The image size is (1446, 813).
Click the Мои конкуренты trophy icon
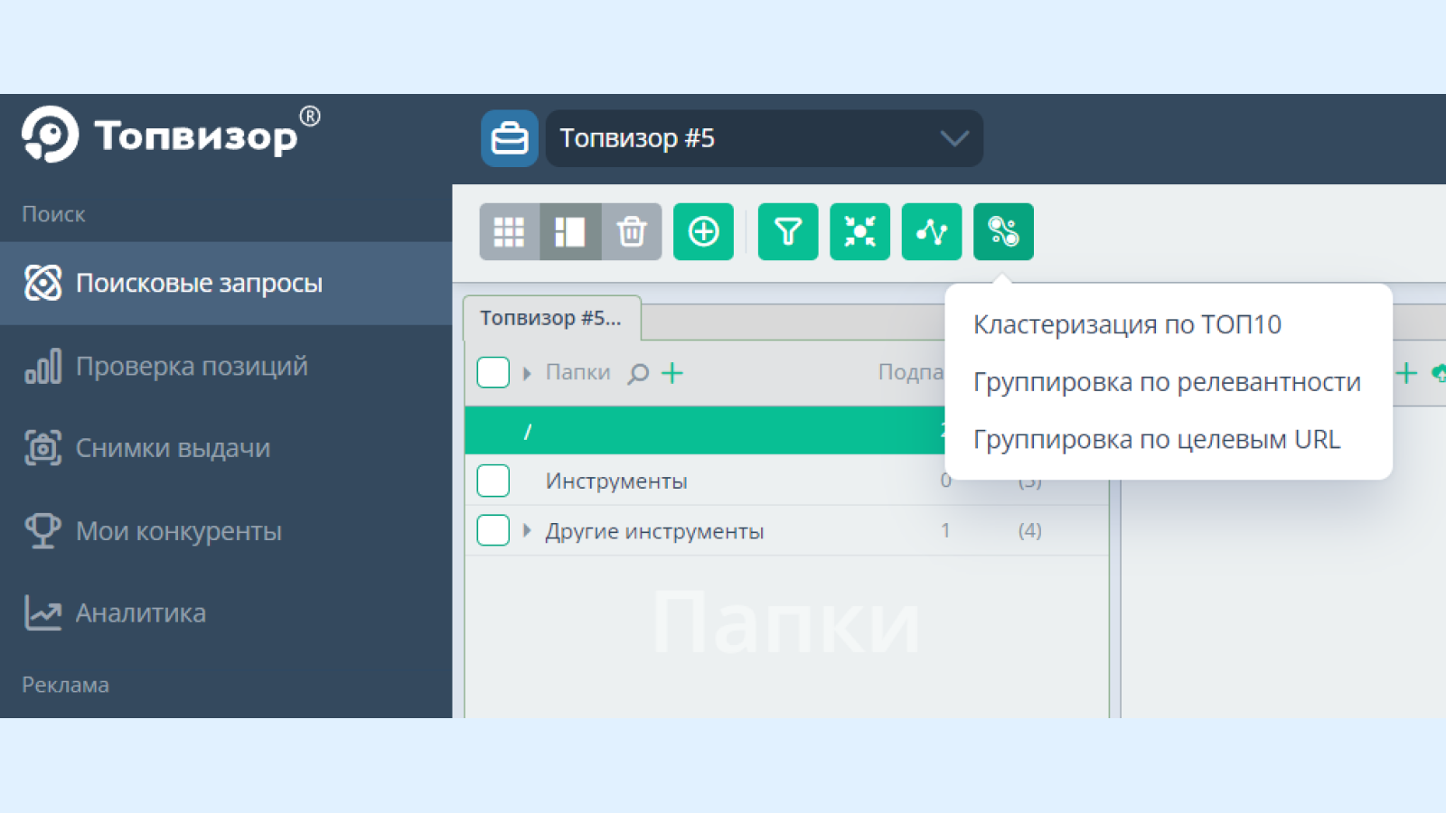tap(42, 530)
